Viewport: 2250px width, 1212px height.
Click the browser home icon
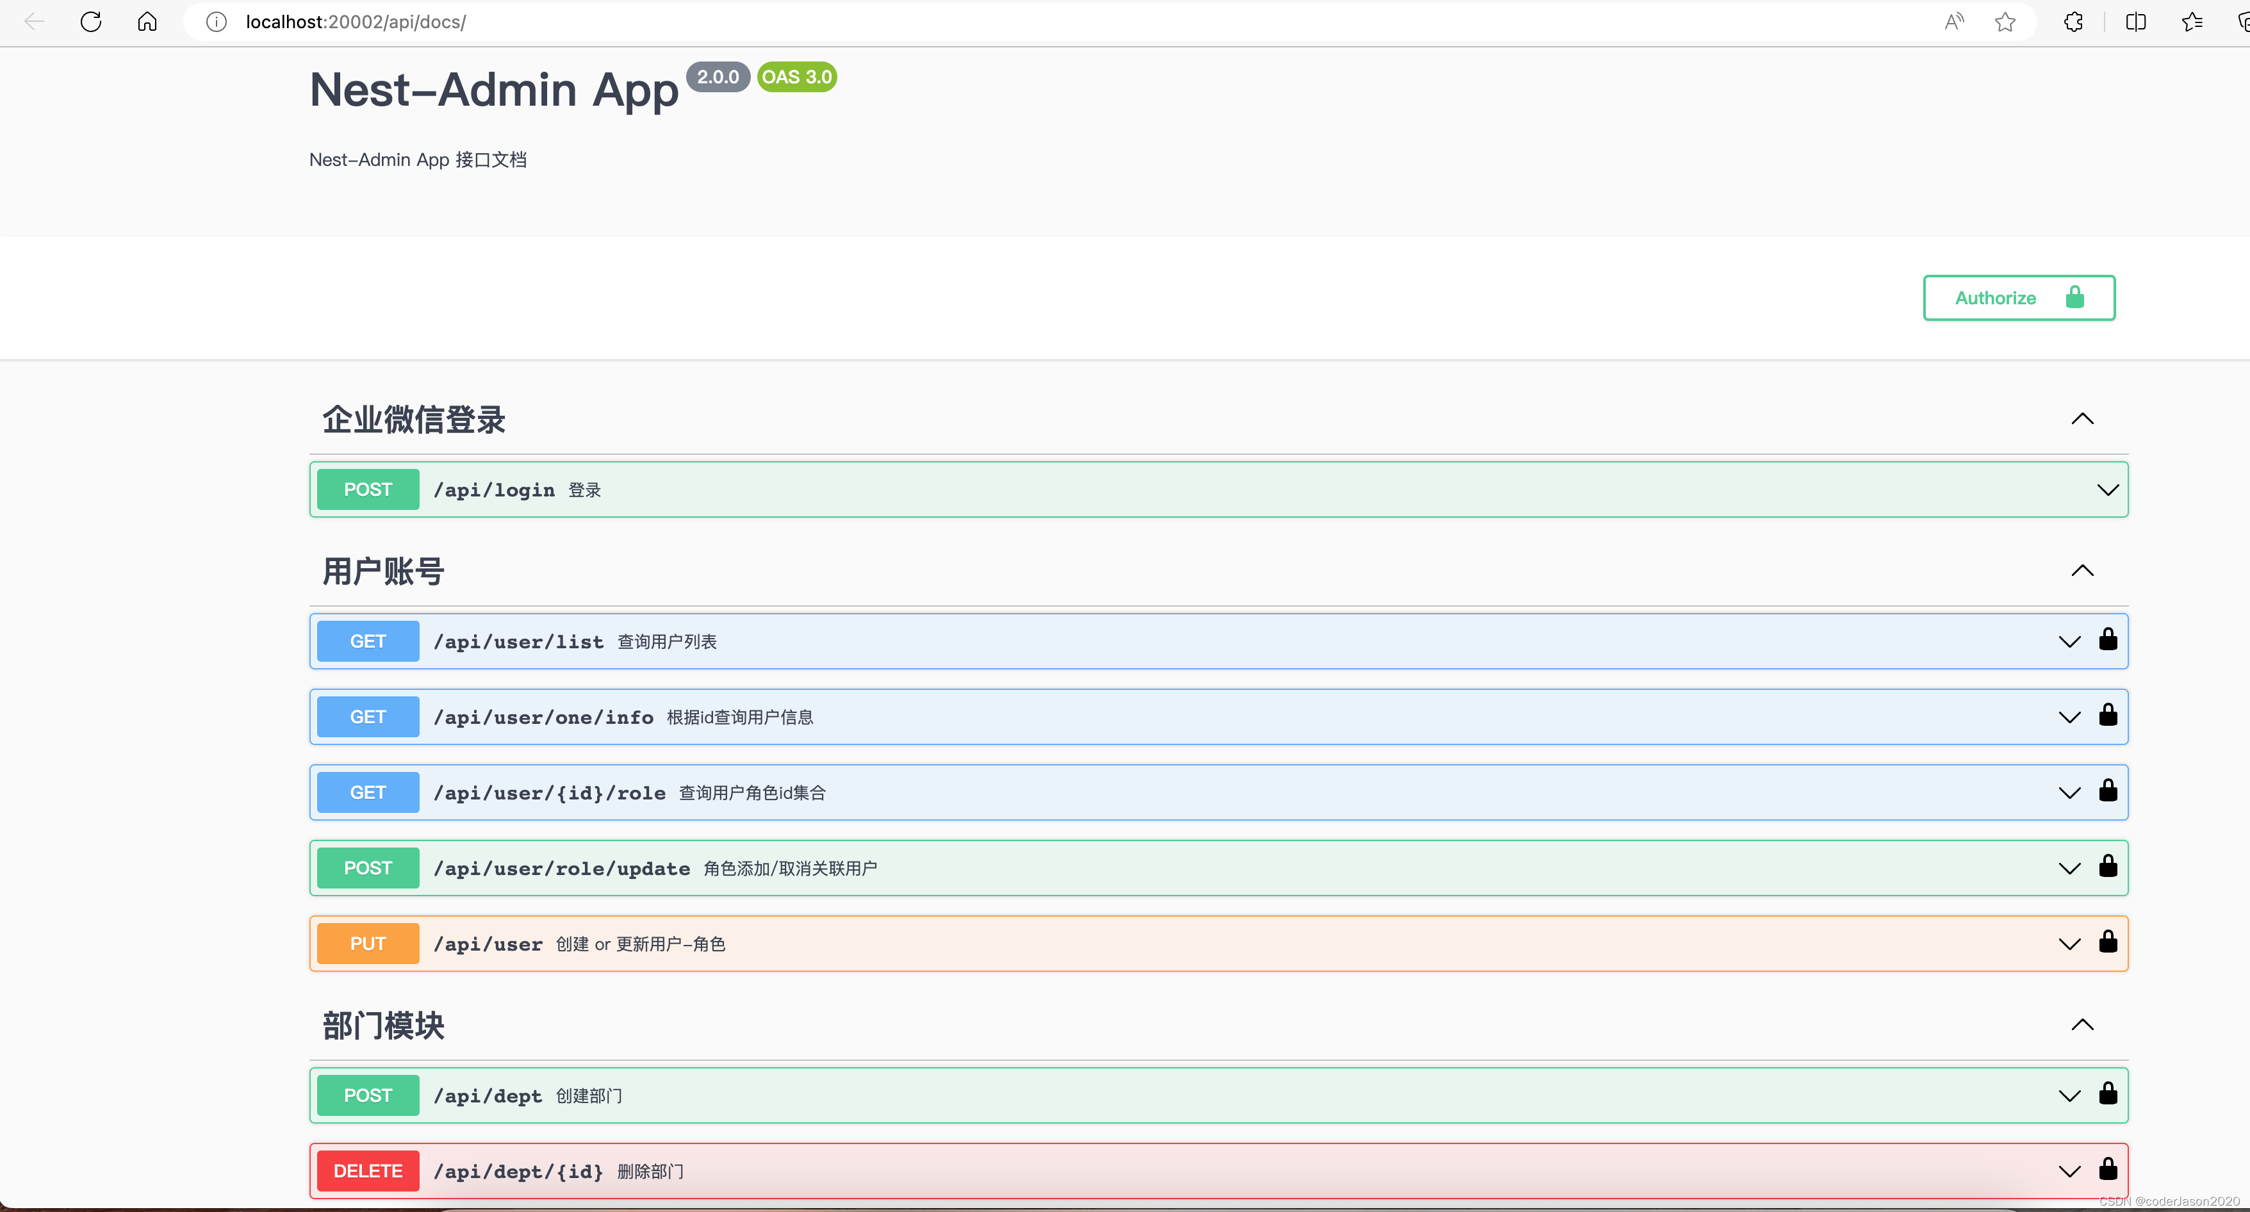click(x=147, y=22)
